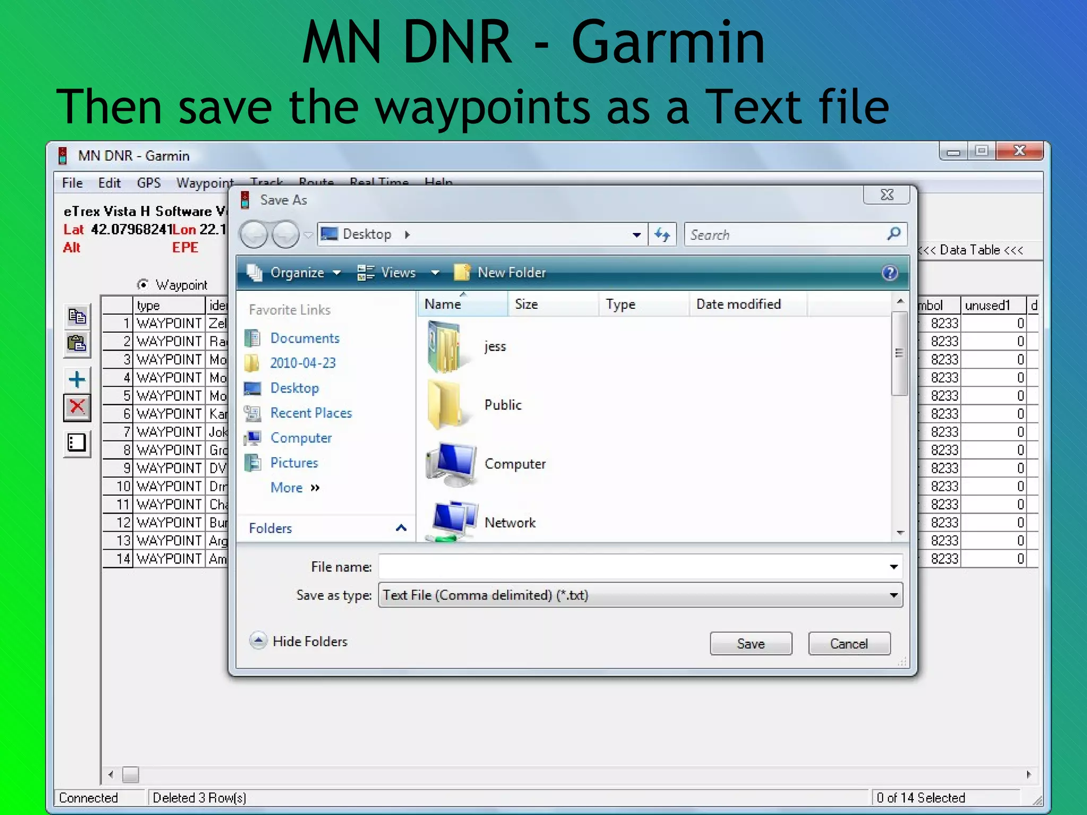Viewport: 1087px width, 815px height.
Task: Expand the Folders pane chevron
Action: 401,527
